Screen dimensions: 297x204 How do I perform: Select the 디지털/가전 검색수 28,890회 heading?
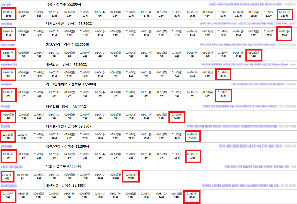click(69, 24)
